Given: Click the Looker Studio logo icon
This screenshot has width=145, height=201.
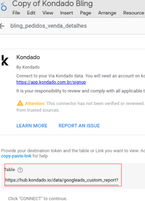Looking at the screenshot, I should (3, 6).
